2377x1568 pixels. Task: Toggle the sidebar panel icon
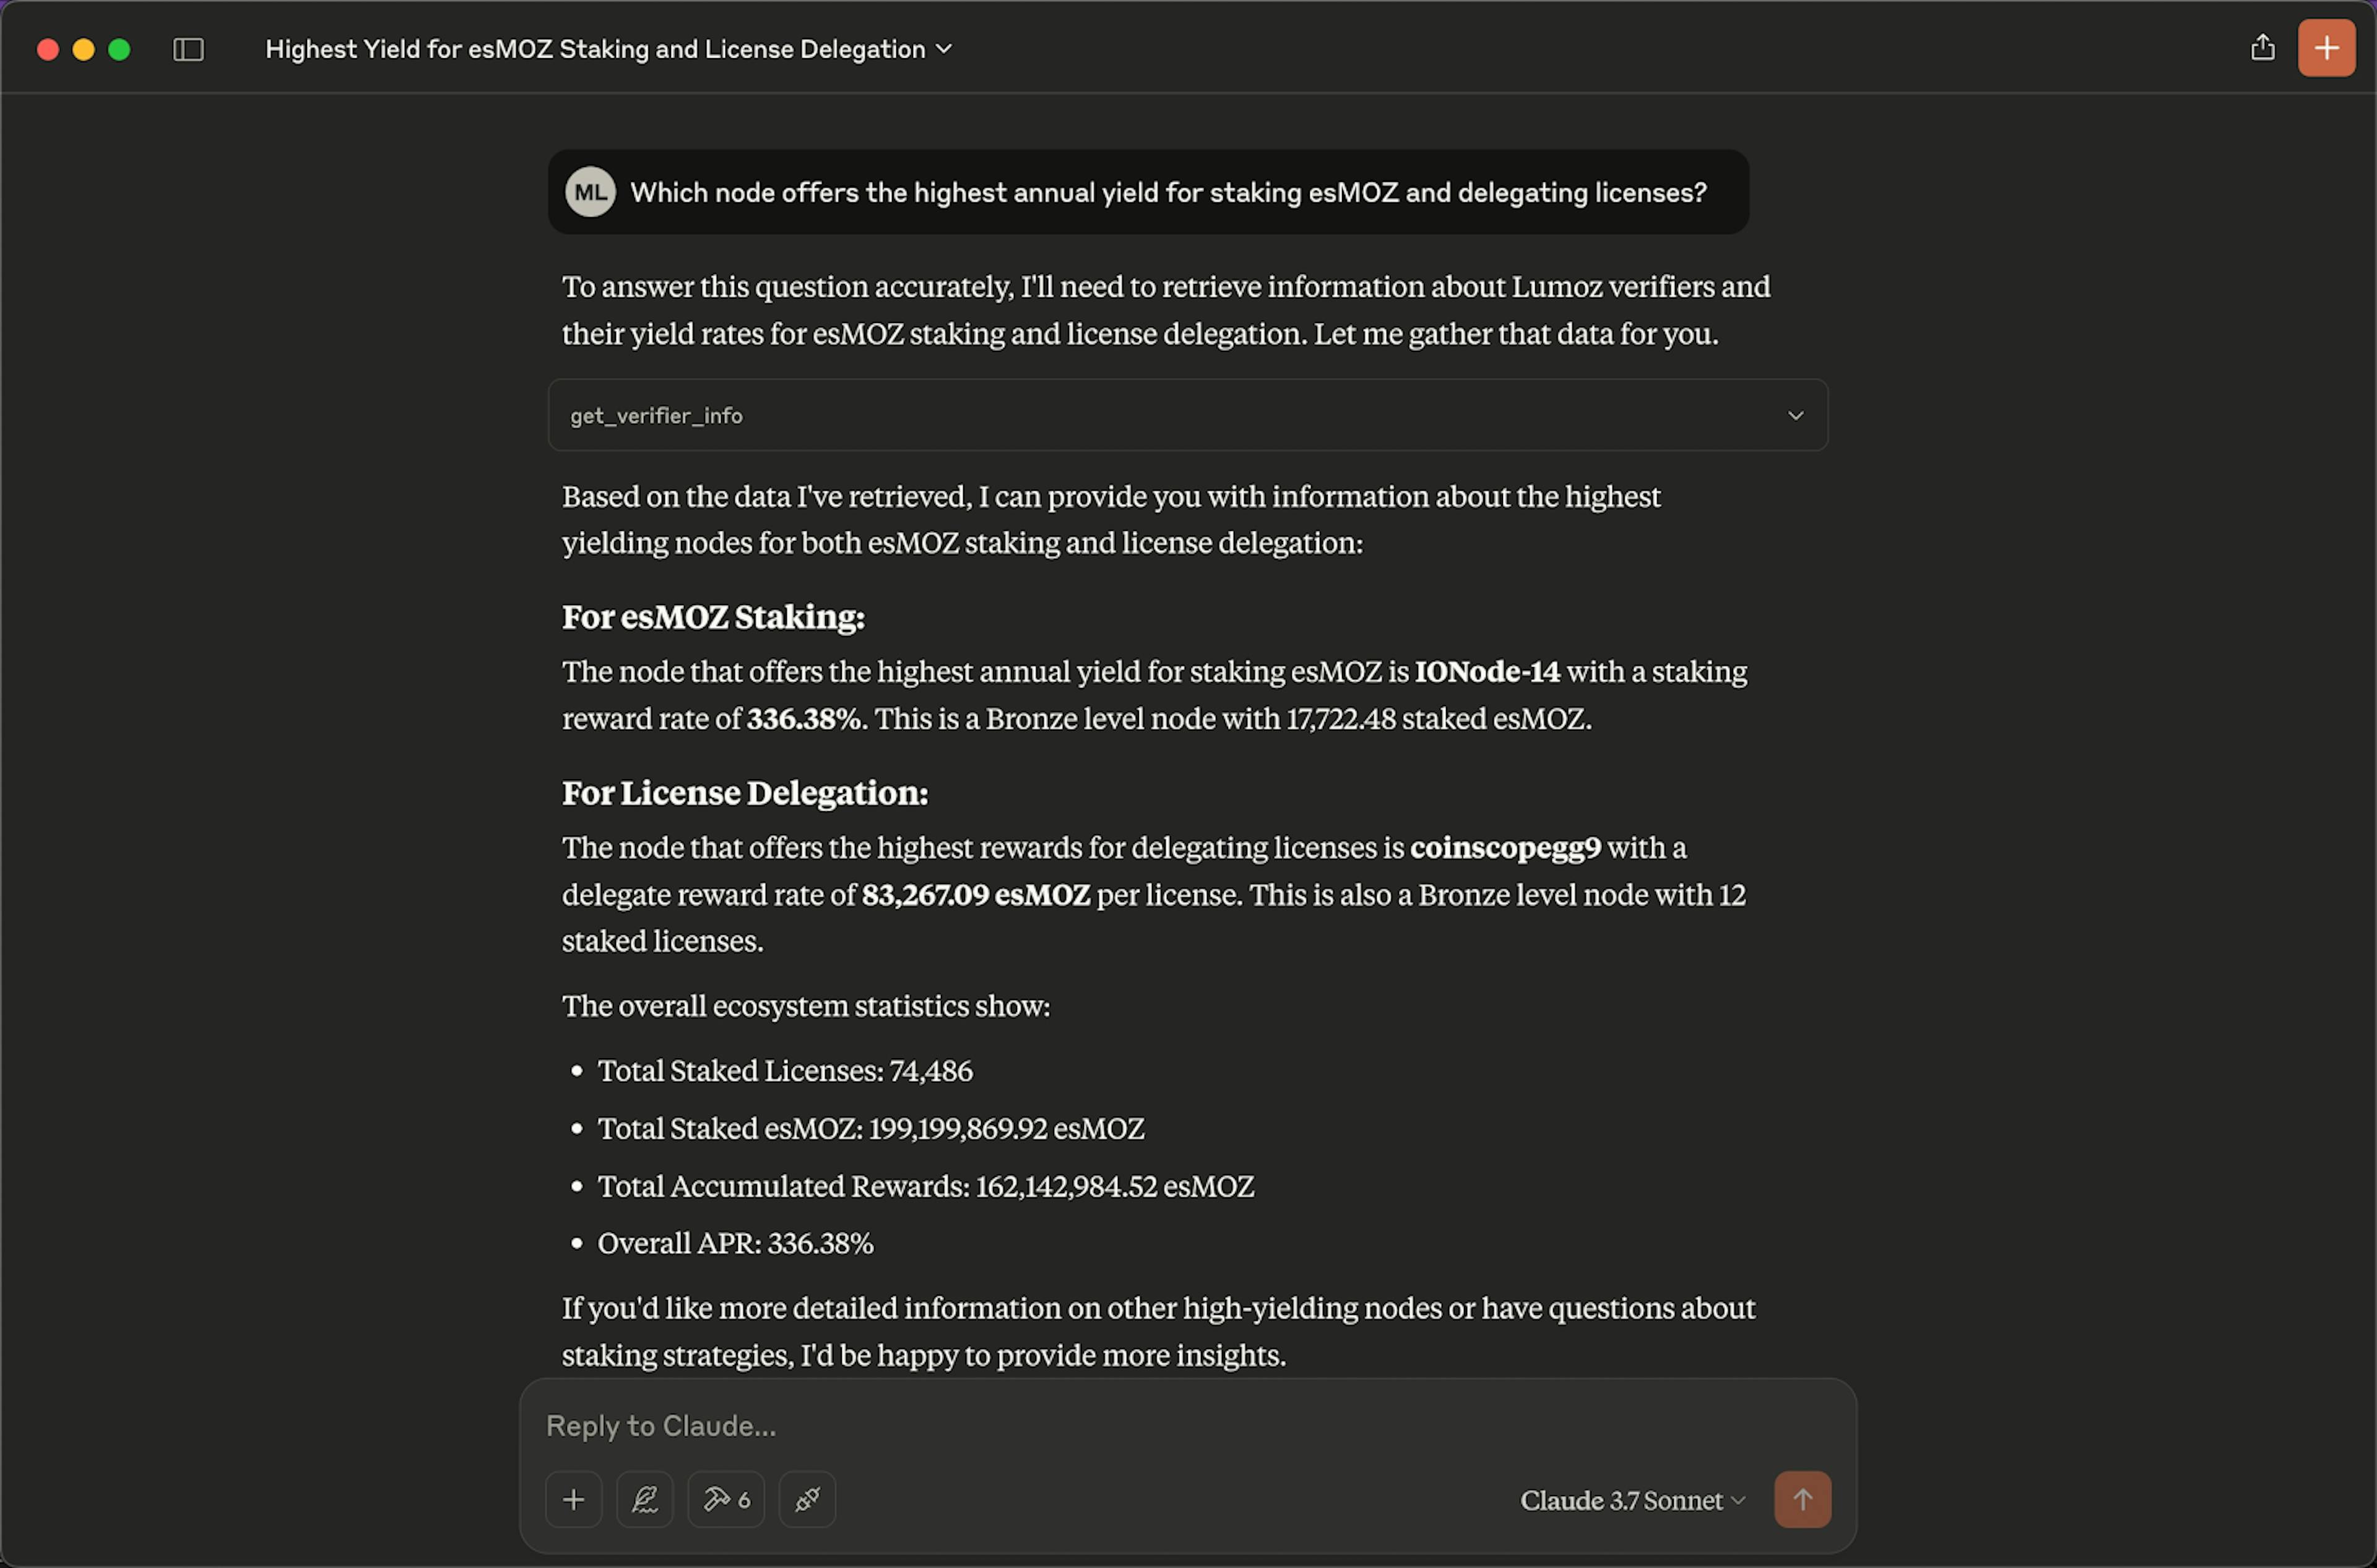(188, 49)
